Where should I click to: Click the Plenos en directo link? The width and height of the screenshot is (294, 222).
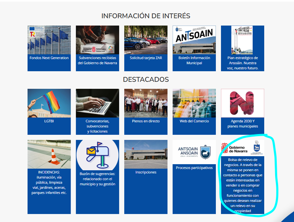[146, 121]
